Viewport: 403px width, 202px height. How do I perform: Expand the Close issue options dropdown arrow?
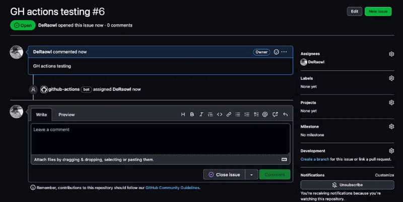[x=251, y=174]
